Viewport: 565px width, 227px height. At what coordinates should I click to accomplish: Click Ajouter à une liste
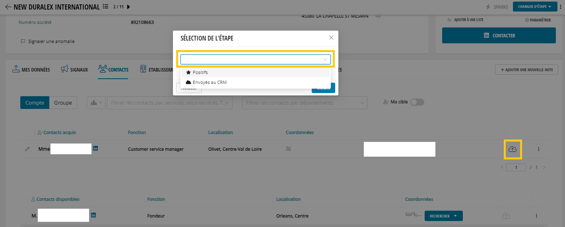tap(465, 20)
